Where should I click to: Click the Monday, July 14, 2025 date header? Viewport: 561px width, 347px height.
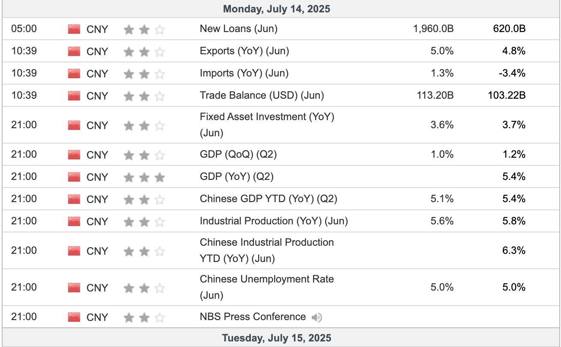point(277,9)
